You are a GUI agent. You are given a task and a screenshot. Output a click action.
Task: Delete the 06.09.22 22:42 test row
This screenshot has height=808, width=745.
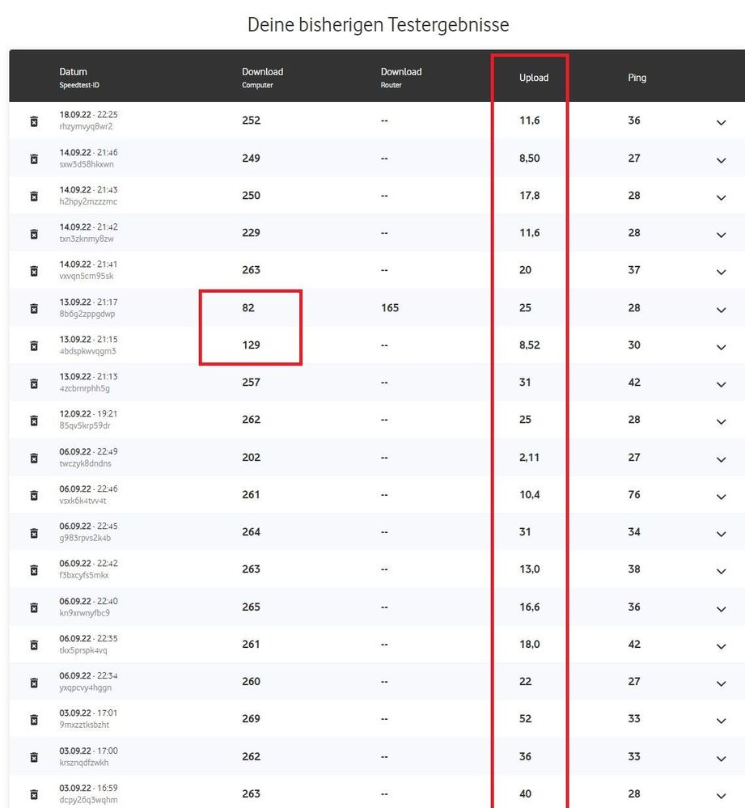34,570
